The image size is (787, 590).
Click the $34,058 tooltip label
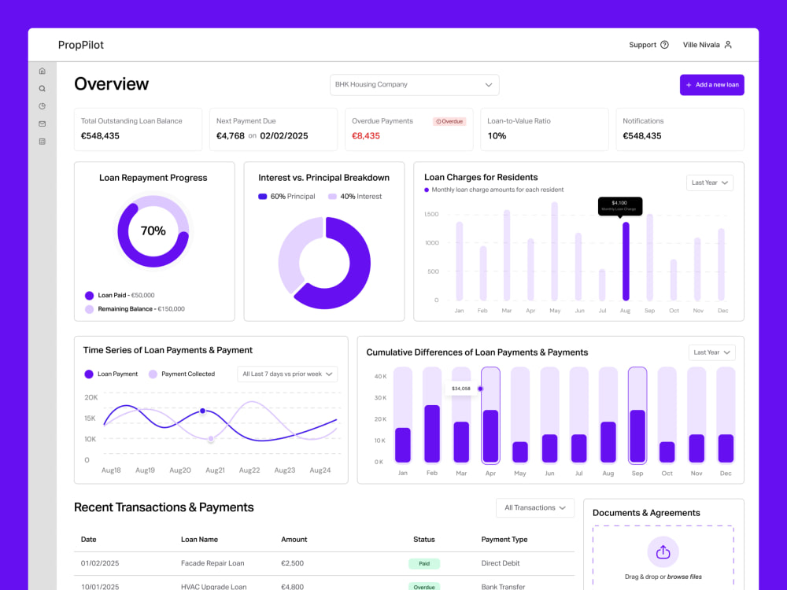[x=460, y=389]
